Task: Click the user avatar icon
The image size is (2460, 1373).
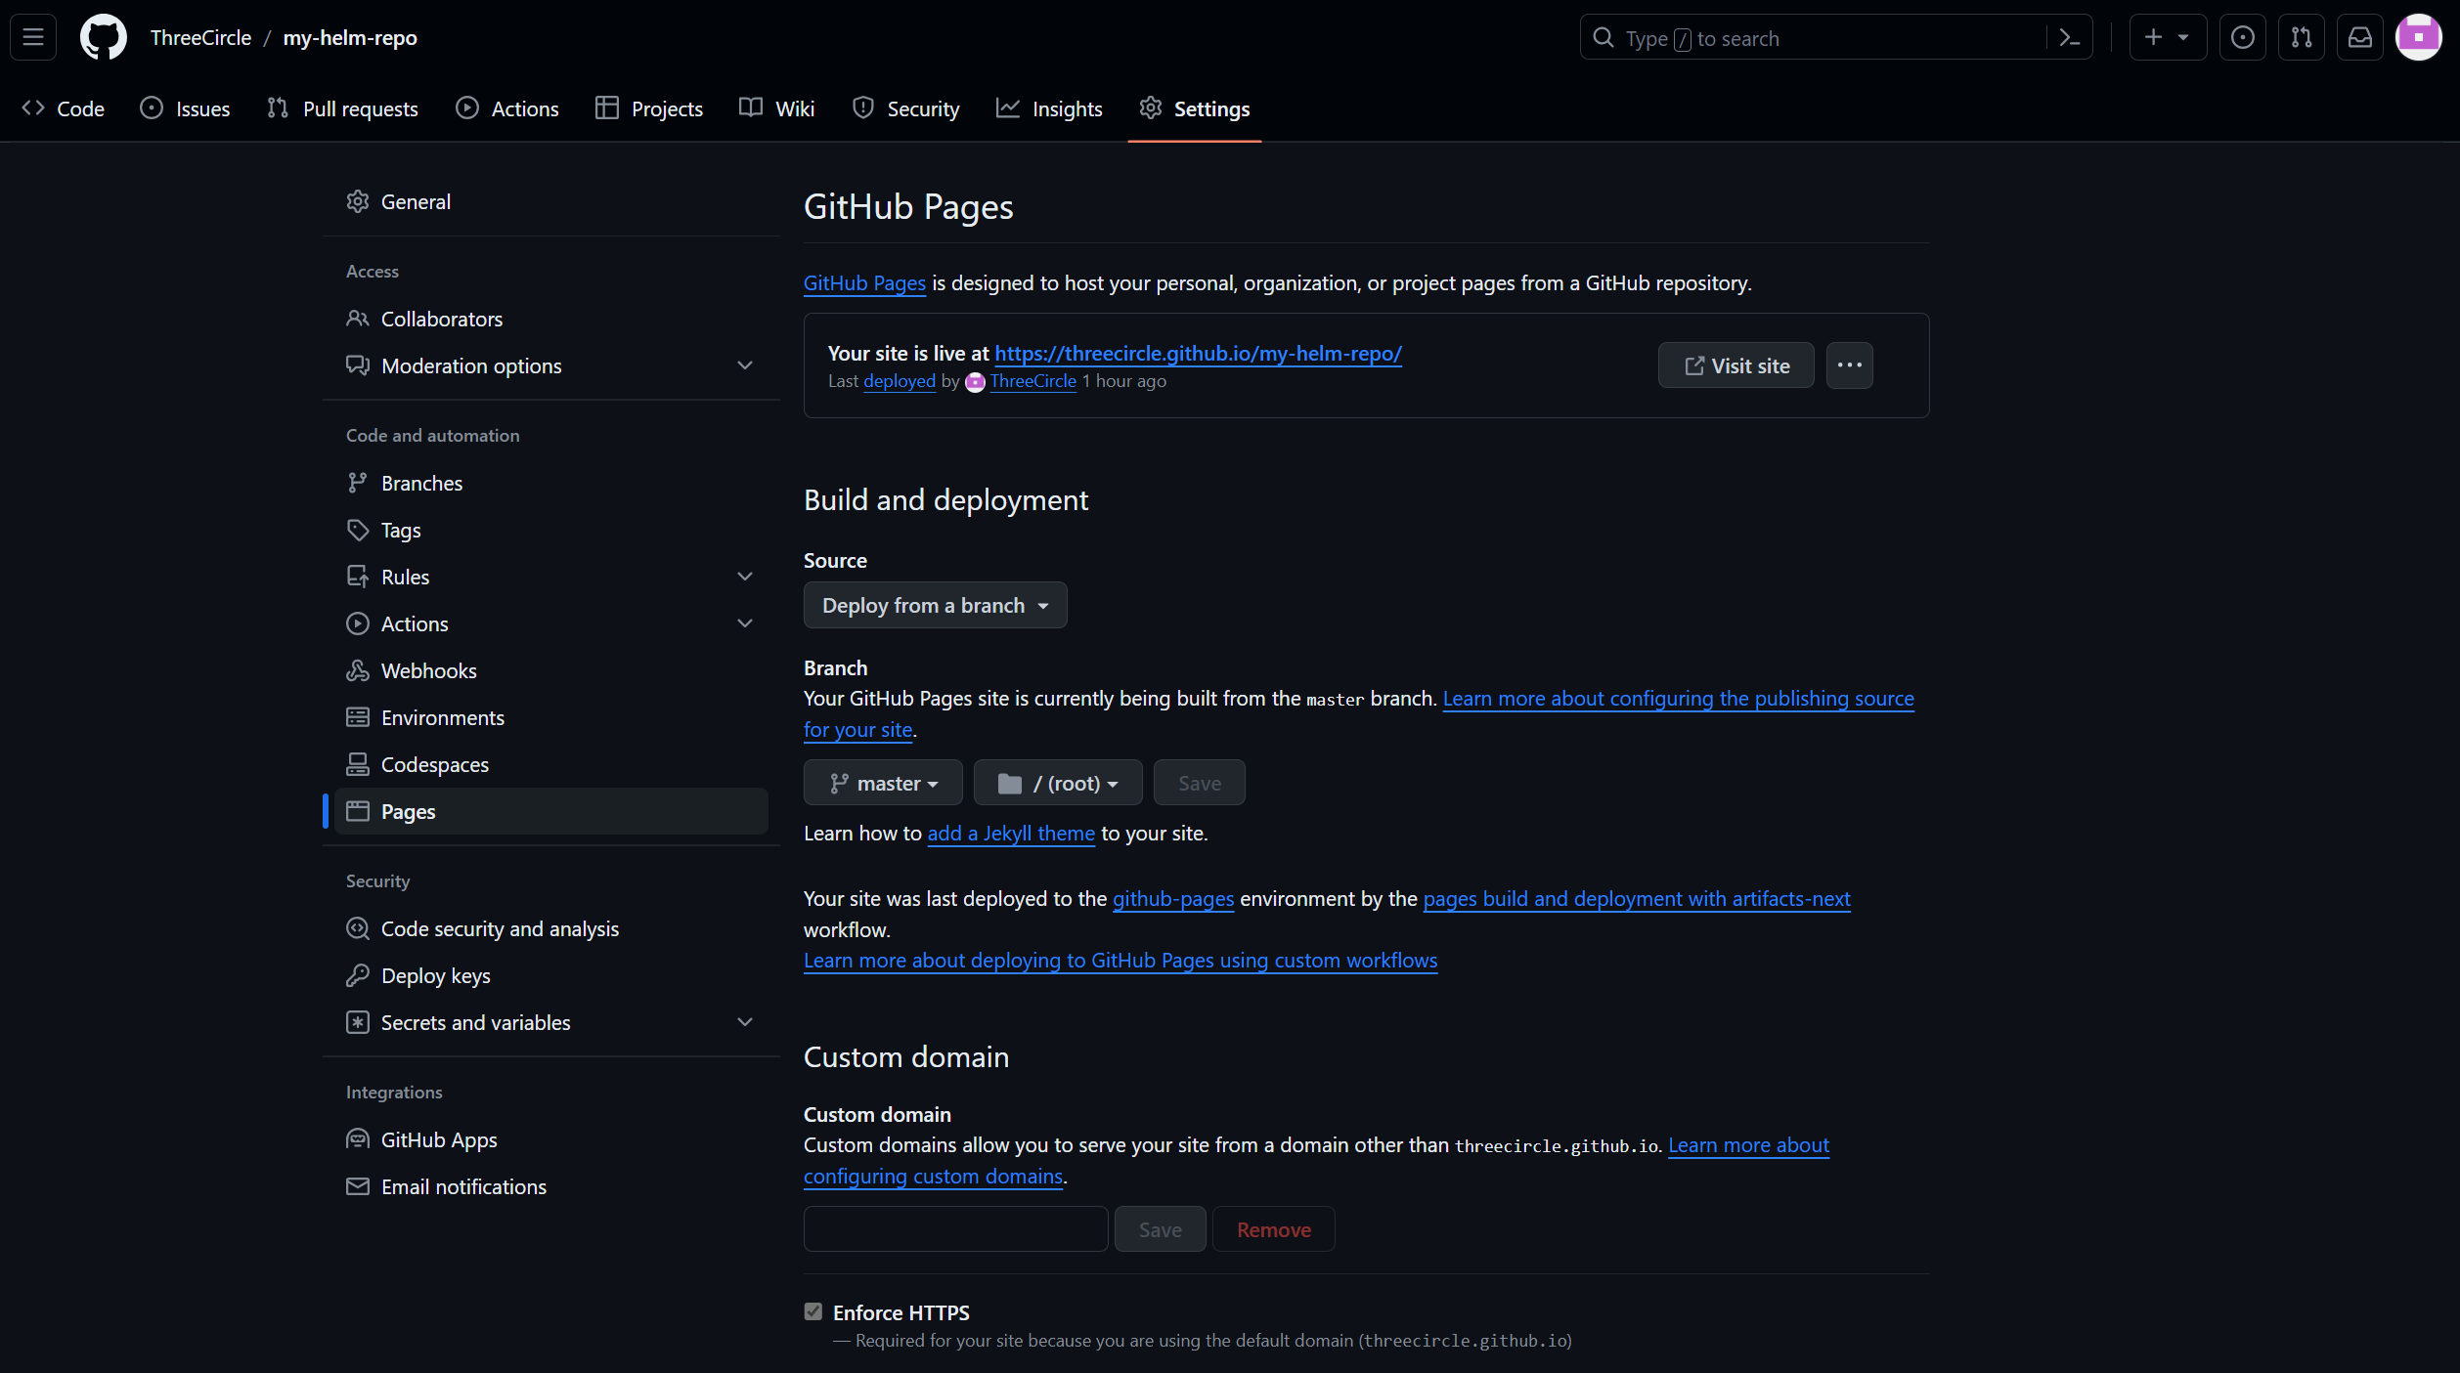Action: pyautogui.click(x=2418, y=38)
